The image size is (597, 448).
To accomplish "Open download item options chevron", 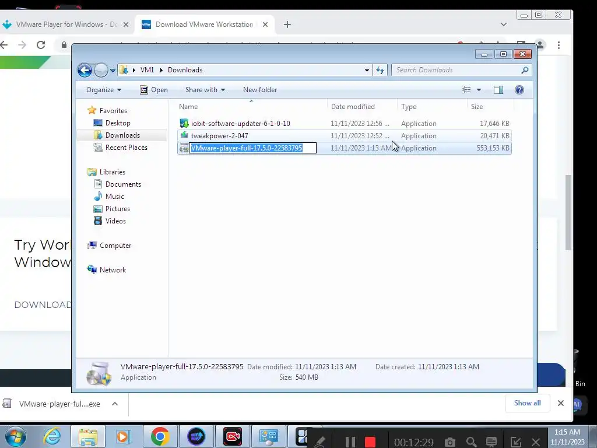I will tap(115, 404).
